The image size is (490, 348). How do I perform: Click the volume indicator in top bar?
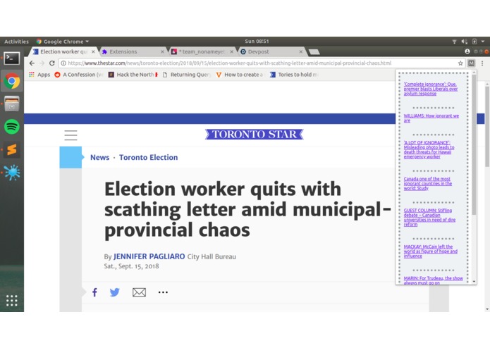[465, 41]
